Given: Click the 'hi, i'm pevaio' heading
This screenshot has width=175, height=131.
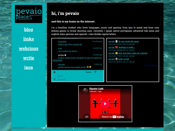Looking at the screenshot, I should coord(65,13).
